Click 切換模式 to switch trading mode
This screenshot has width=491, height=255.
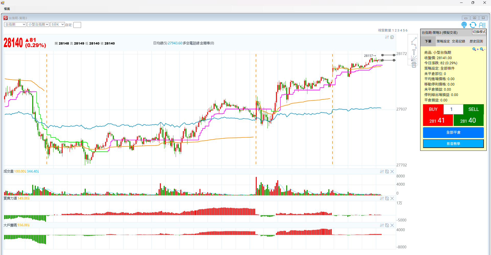pyautogui.click(x=479, y=32)
